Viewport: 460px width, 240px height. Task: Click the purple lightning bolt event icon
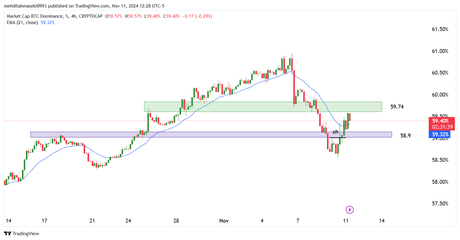pyautogui.click(x=350, y=210)
